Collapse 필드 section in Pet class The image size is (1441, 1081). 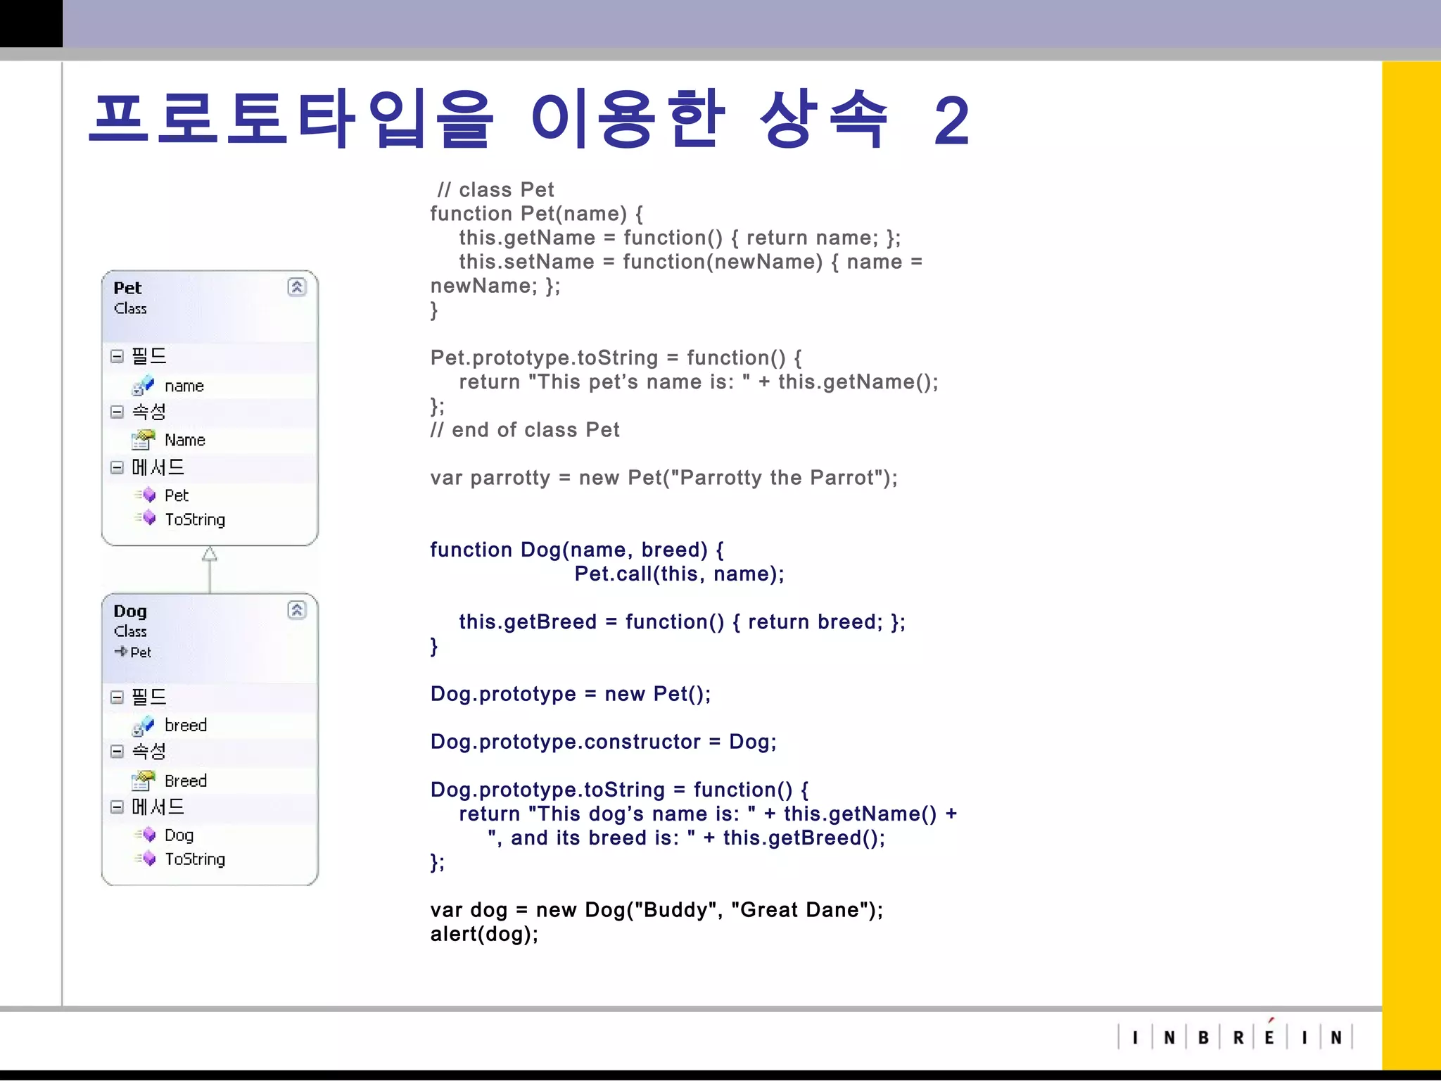(117, 356)
